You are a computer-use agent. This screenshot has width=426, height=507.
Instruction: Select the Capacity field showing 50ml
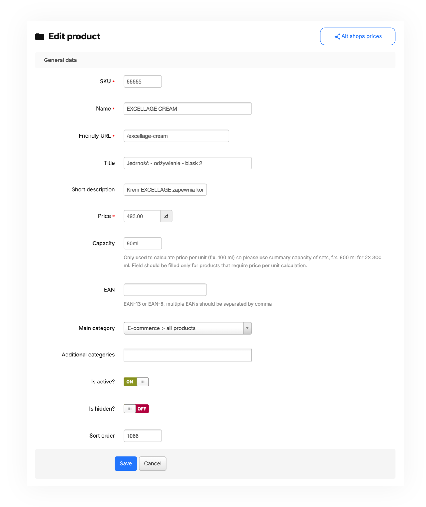(x=142, y=243)
